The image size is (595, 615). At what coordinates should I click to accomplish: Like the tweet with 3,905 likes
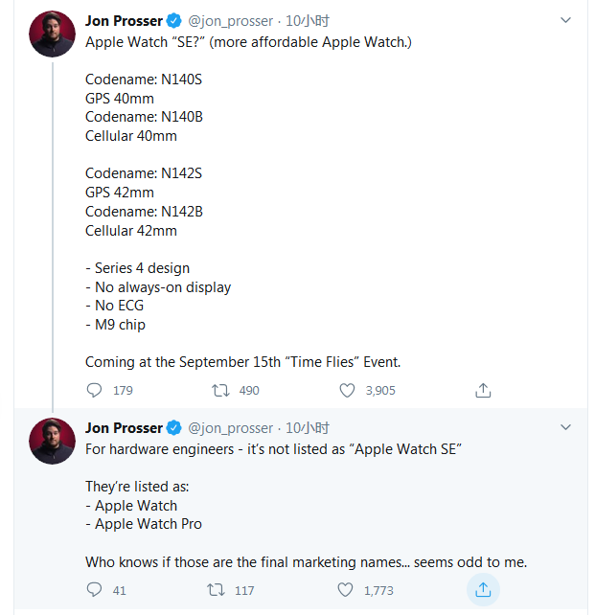[348, 390]
